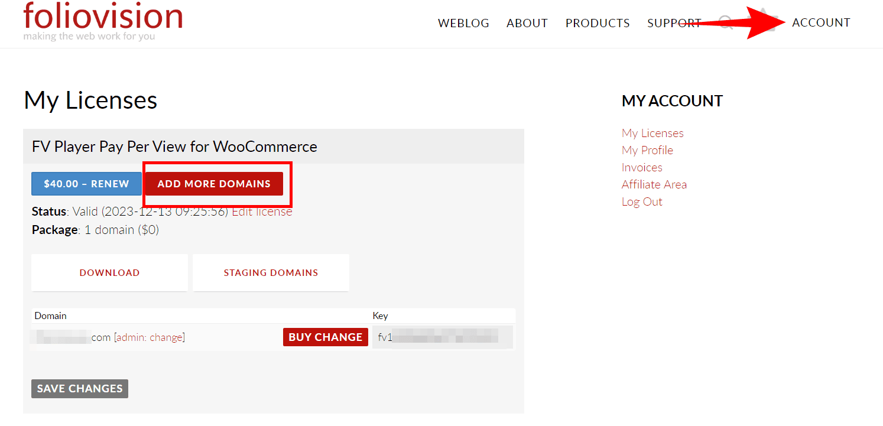Click the Key column header
The width and height of the screenshot is (883, 426).
click(380, 316)
